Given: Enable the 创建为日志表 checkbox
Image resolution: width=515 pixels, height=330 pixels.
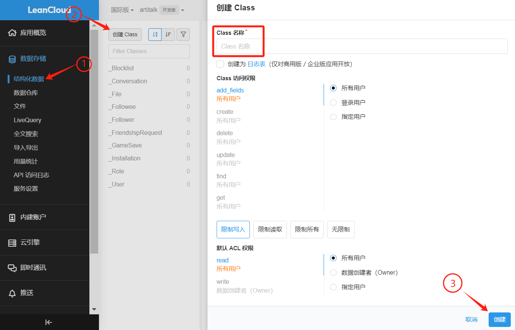Looking at the screenshot, I should (x=220, y=64).
